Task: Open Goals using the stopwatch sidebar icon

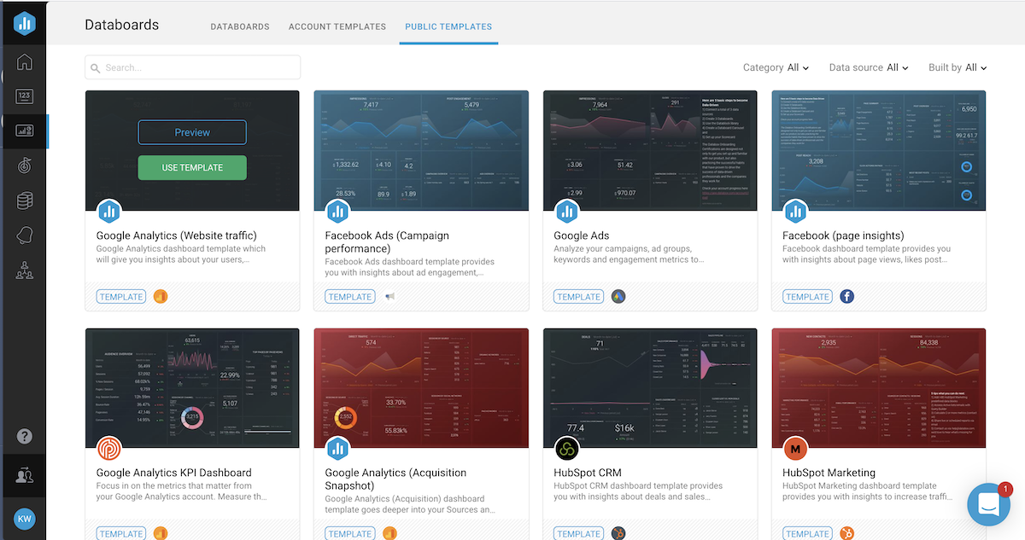Action: (x=25, y=165)
